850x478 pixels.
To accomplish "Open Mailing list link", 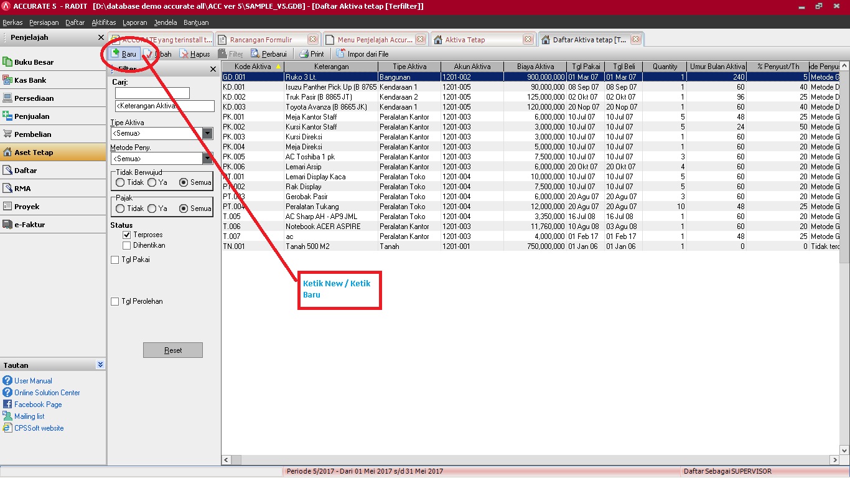I will click(x=29, y=416).
